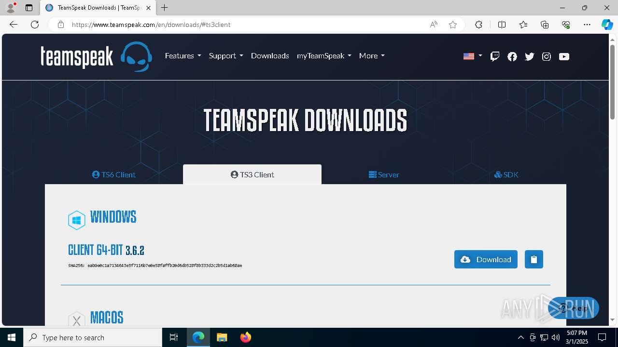This screenshot has height=347, width=618.
Task: Click the TeamSpeak headset logo
Action: (x=136, y=56)
